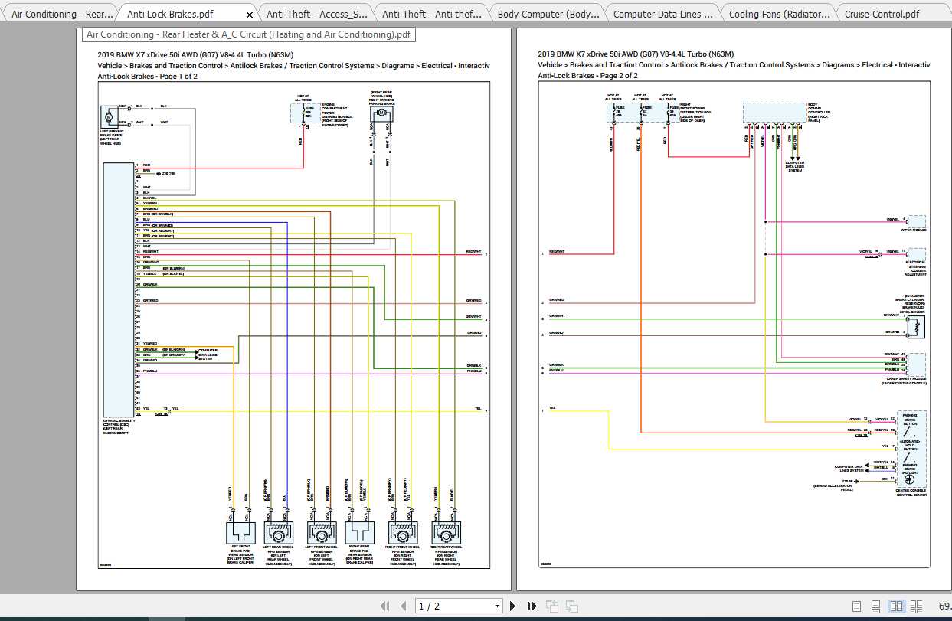Select the facing pages view
The image size is (952, 621).
tap(895, 606)
